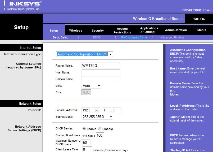Open the Status tab
The height and width of the screenshot is (152, 213).
point(202,30)
